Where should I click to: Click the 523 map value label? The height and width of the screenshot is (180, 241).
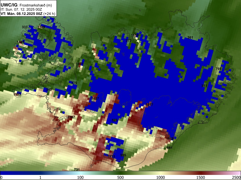click(115, 120)
